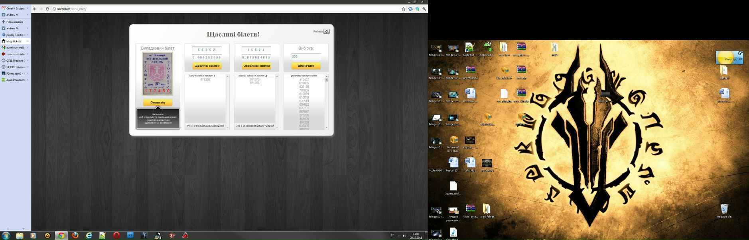Go back with the browser back arrow
The height and width of the screenshot is (240, 749).
(x=35, y=9)
